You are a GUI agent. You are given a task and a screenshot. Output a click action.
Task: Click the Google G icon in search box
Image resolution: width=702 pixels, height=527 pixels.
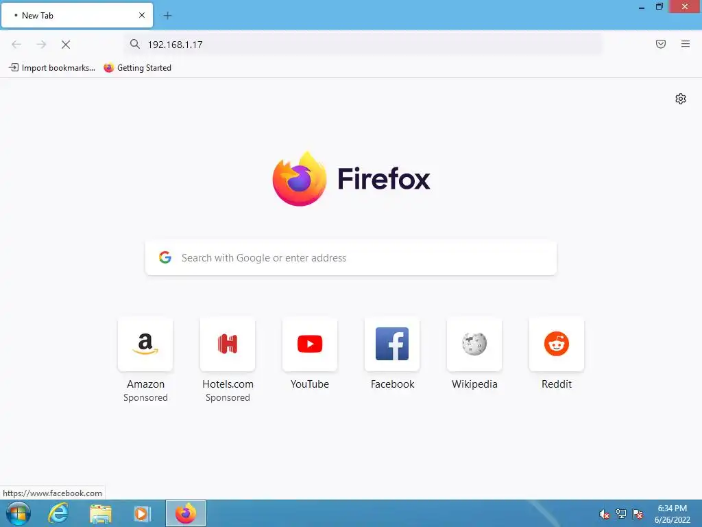(165, 257)
